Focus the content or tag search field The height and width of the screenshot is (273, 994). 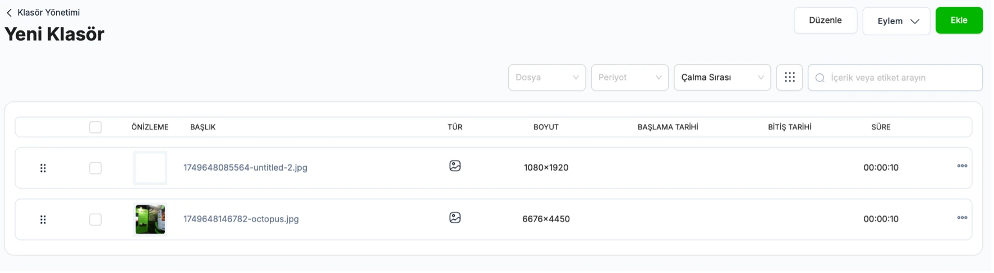coord(895,77)
